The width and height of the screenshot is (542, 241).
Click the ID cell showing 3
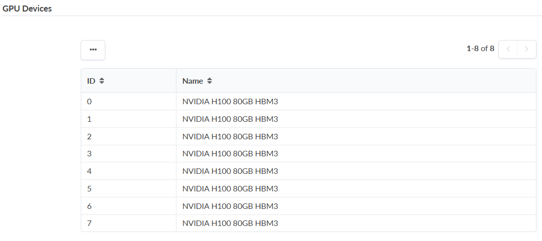[x=90, y=154]
